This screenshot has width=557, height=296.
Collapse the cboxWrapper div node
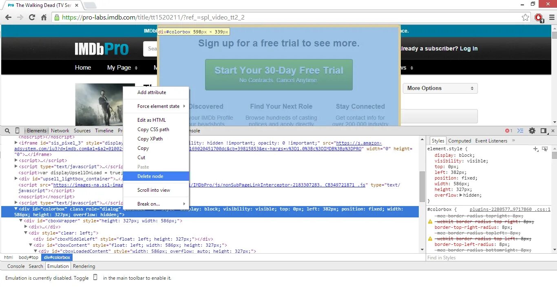(21, 221)
